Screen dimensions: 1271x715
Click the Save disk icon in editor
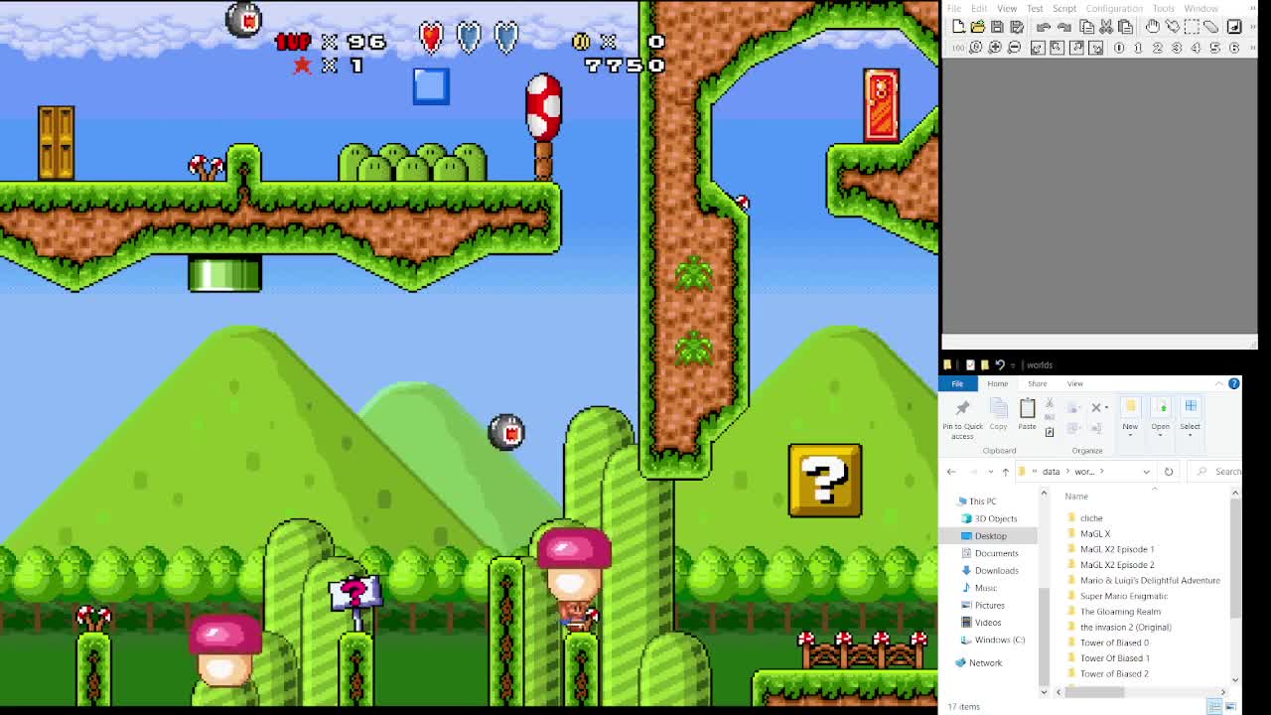point(997,27)
